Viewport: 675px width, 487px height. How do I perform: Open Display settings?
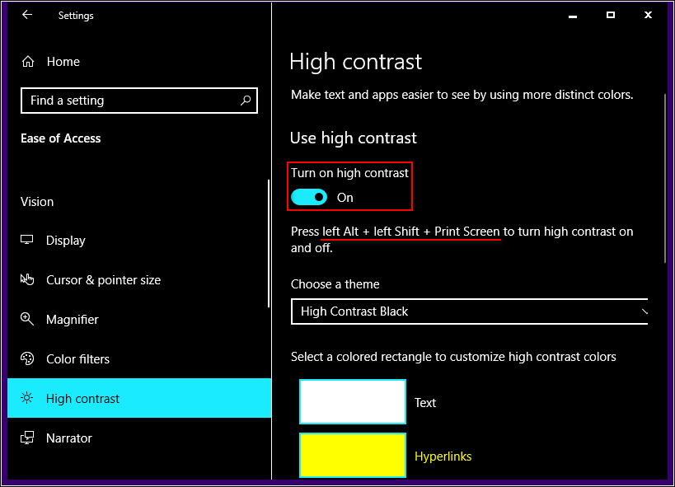pos(139,241)
